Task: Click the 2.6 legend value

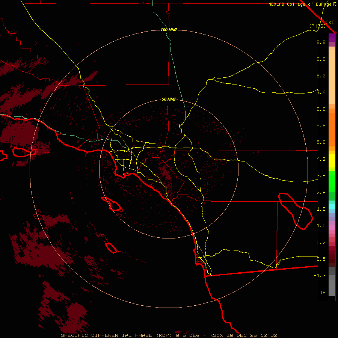Action: coord(321,193)
